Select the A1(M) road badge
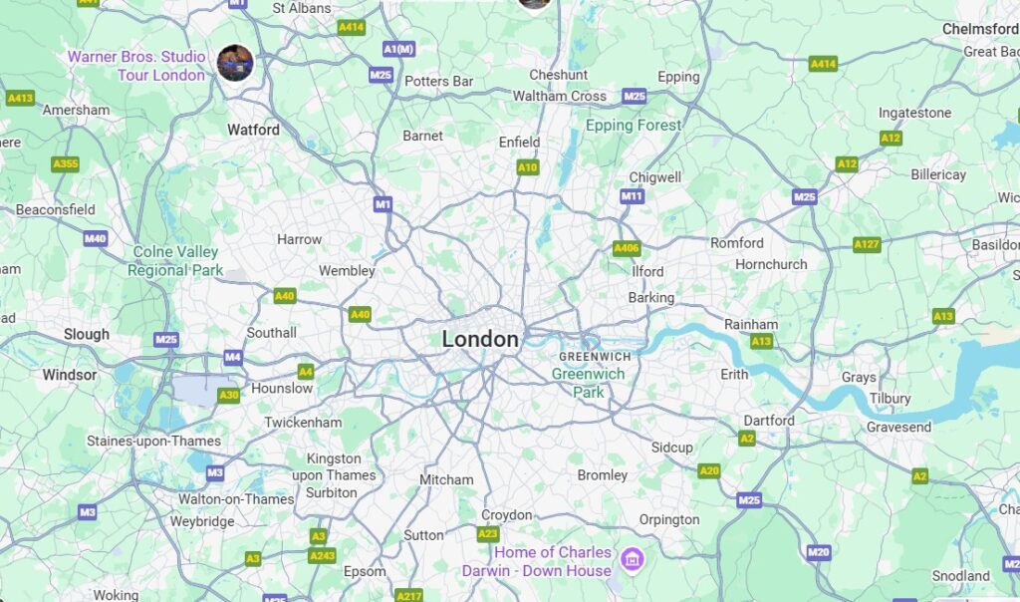Image resolution: width=1020 pixels, height=602 pixels. (x=398, y=49)
